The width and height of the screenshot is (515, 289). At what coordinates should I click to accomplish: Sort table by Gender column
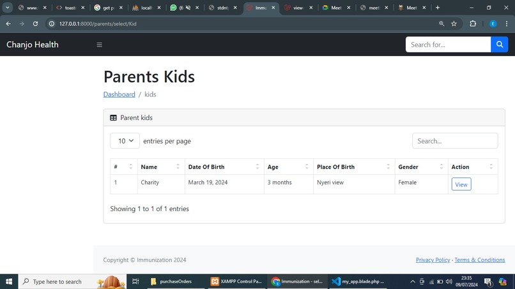coord(422,167)
